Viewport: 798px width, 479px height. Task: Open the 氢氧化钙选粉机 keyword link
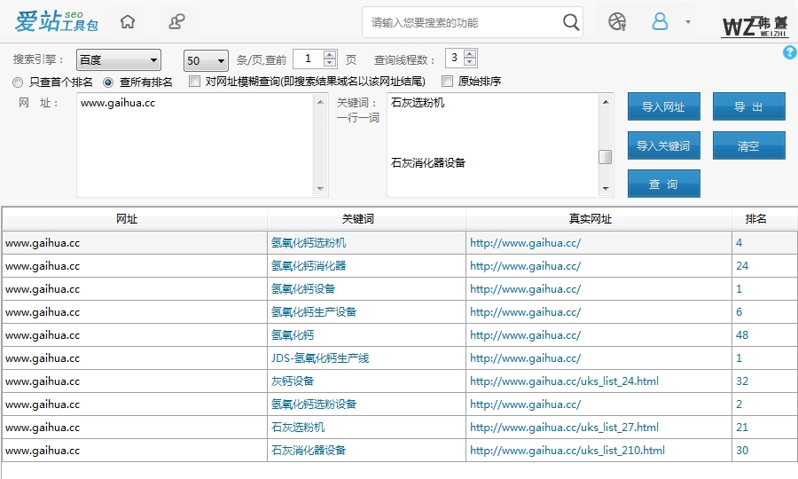[x=309, y=243]
